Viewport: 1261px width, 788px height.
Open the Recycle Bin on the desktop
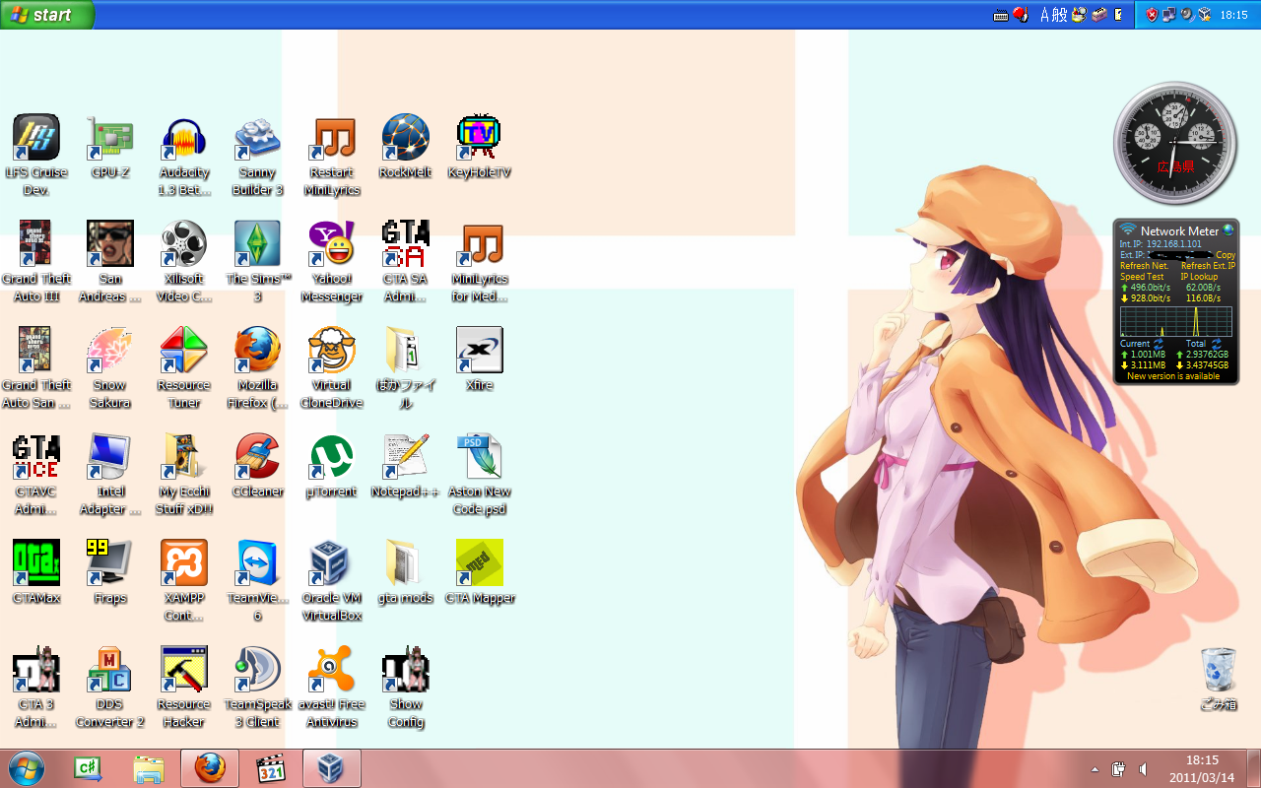(x=1219, y=679)
